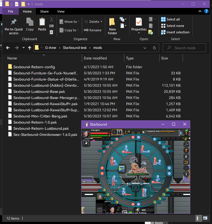Click Invert selection
Screen dimensions: 212x224
click(x=175, y=32)
